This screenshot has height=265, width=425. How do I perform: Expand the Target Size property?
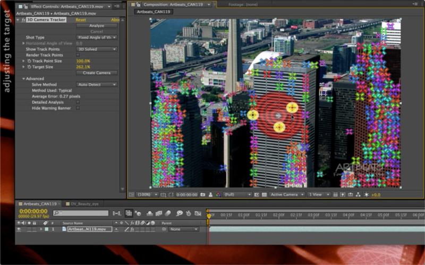23,67
